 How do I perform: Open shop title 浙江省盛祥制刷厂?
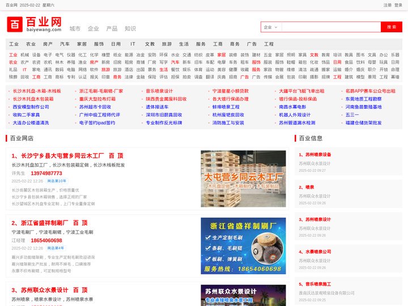pos(45,223)
